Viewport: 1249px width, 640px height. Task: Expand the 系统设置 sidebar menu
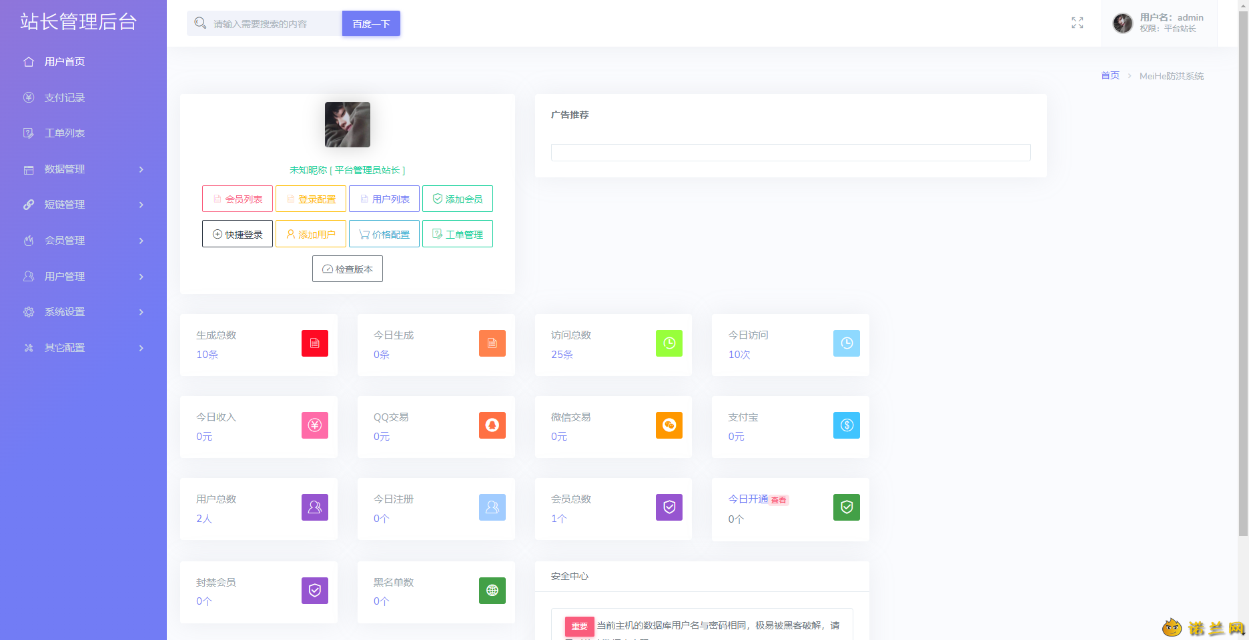83,312
